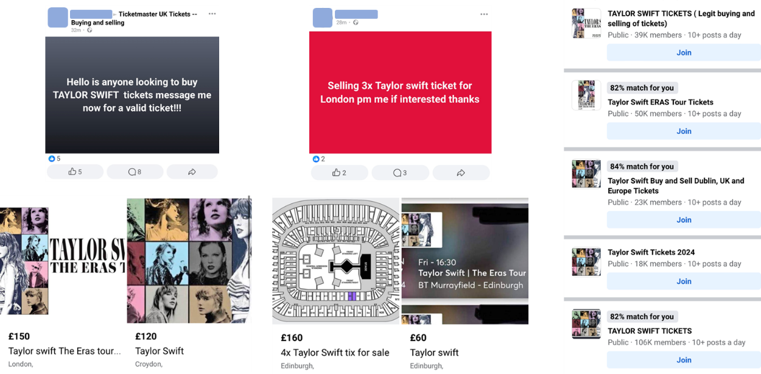This screenshot has height=374, width=761.
Task: Open comments on the red London post
Action: (400, 173)
